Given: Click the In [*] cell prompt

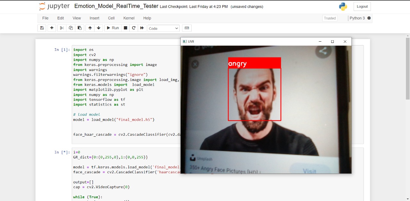Looking at the screenshot, I should pyautogui.click(x=62, y=152).
